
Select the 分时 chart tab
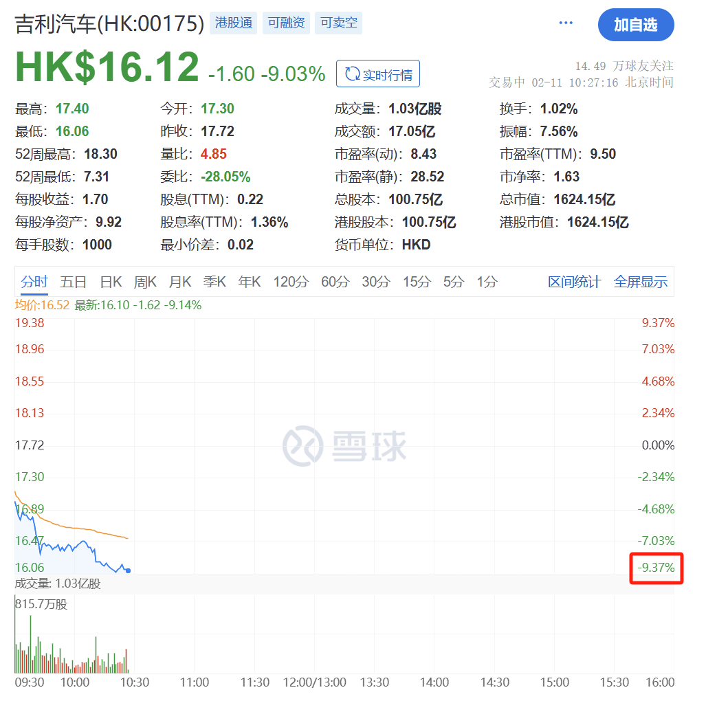(34, 282)
